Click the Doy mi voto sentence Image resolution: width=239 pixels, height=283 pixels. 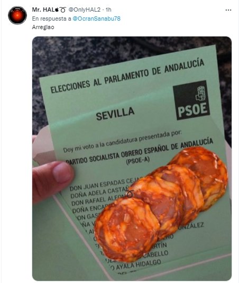[122, 142]
